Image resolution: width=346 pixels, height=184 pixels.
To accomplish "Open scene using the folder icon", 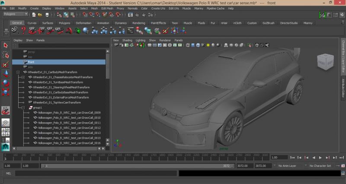I will pyautogui.click(x=40, y=15).
